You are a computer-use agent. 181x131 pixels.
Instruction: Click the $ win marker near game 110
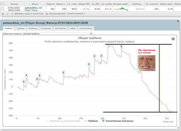pyautogui.click(x=64, y=72)
